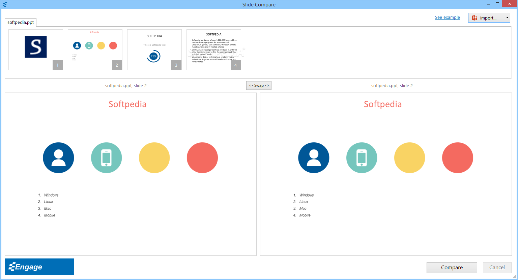Expand the Import dropdown arrow
Screen dimensions: 518x280
[x=507, y=18]
